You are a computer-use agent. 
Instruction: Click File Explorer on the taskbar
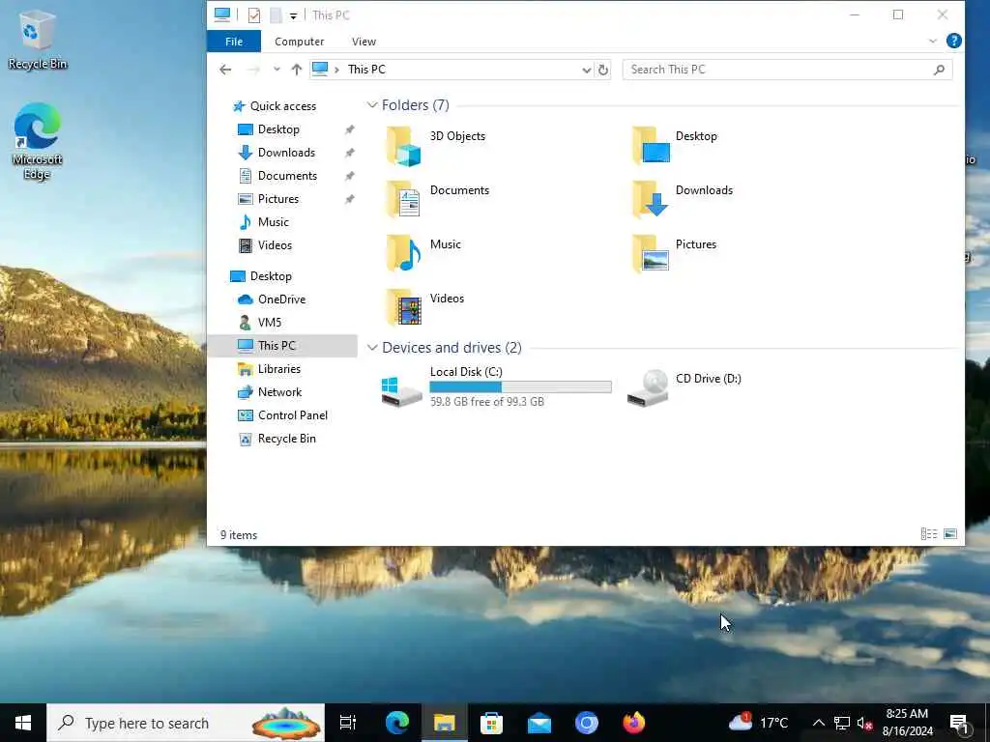pos(445,723)
